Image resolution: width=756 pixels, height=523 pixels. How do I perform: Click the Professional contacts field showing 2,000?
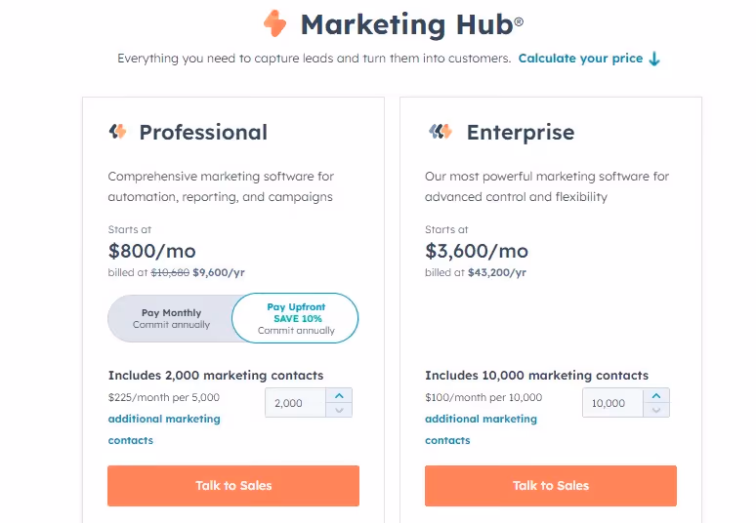click(x=295, y=403)
